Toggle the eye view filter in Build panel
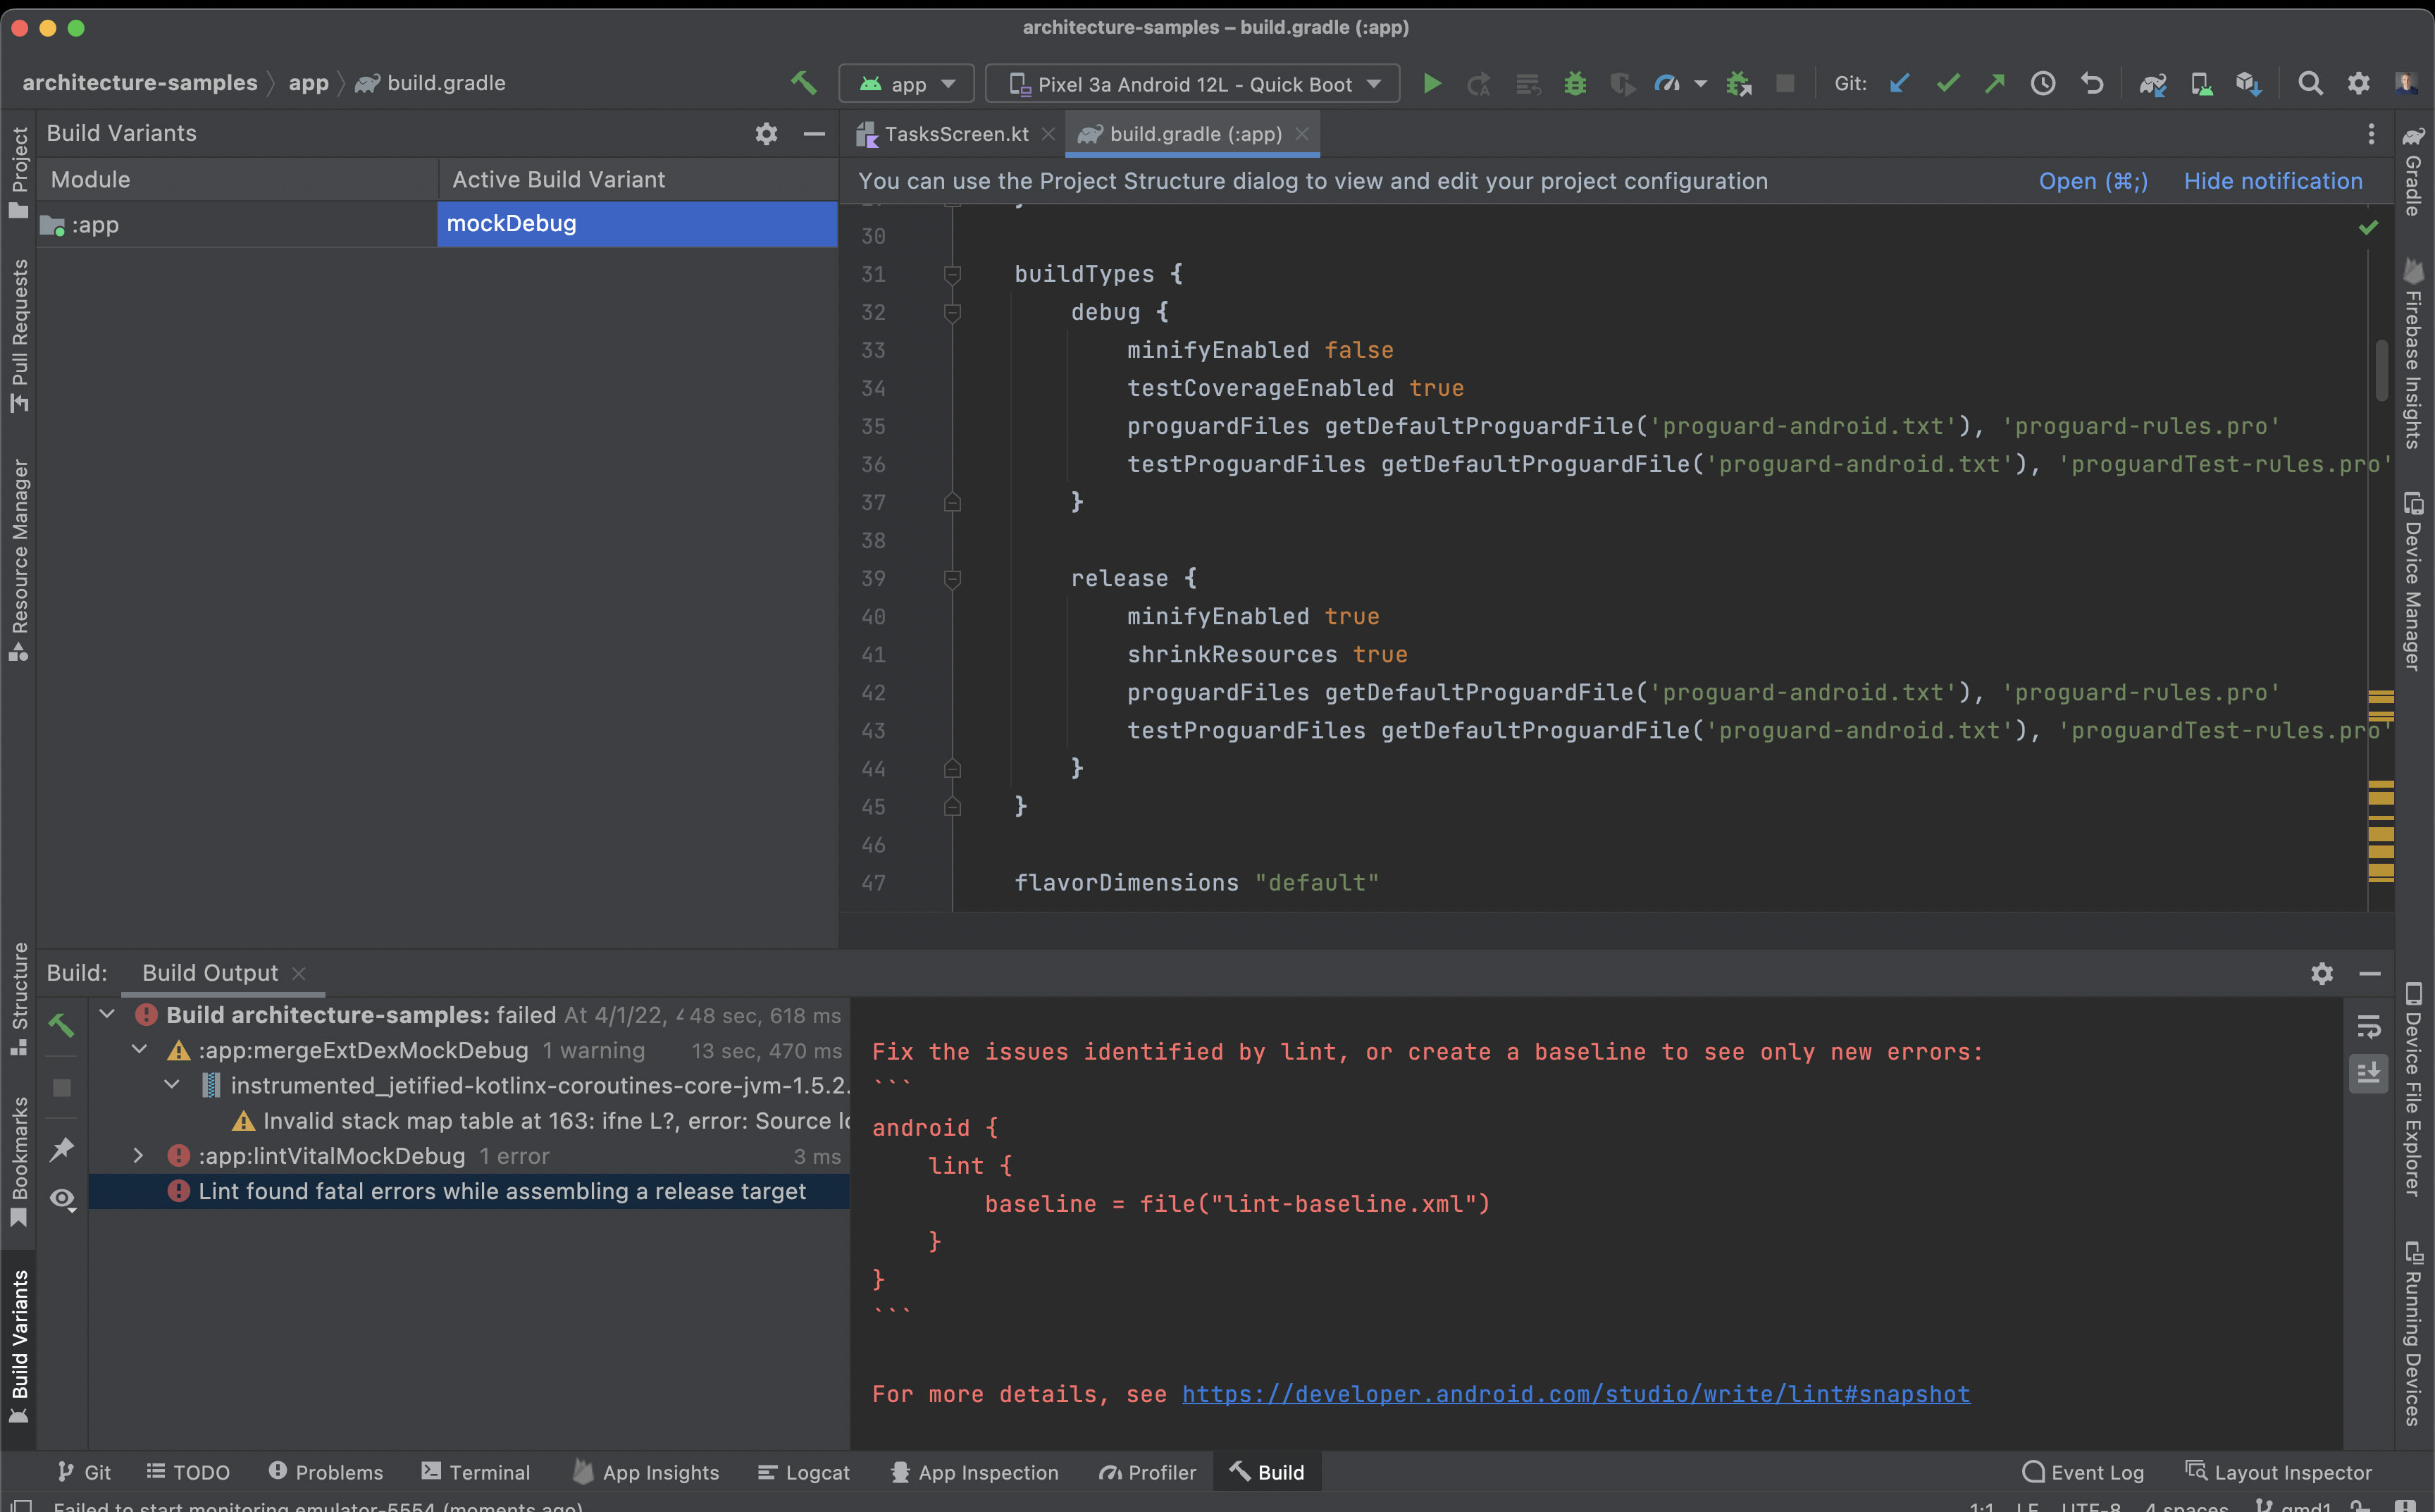 click(62, 1198)
